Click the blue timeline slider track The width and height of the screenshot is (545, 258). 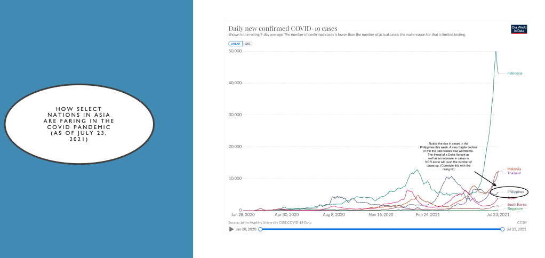click(381, 229)
